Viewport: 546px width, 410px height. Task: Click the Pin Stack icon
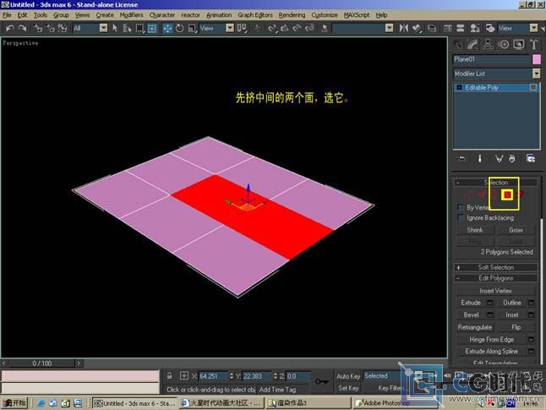coord(461,158)
